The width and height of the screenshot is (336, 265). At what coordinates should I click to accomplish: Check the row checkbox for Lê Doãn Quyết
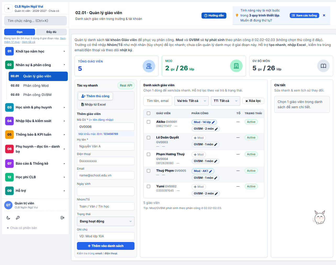pos(149,137)
